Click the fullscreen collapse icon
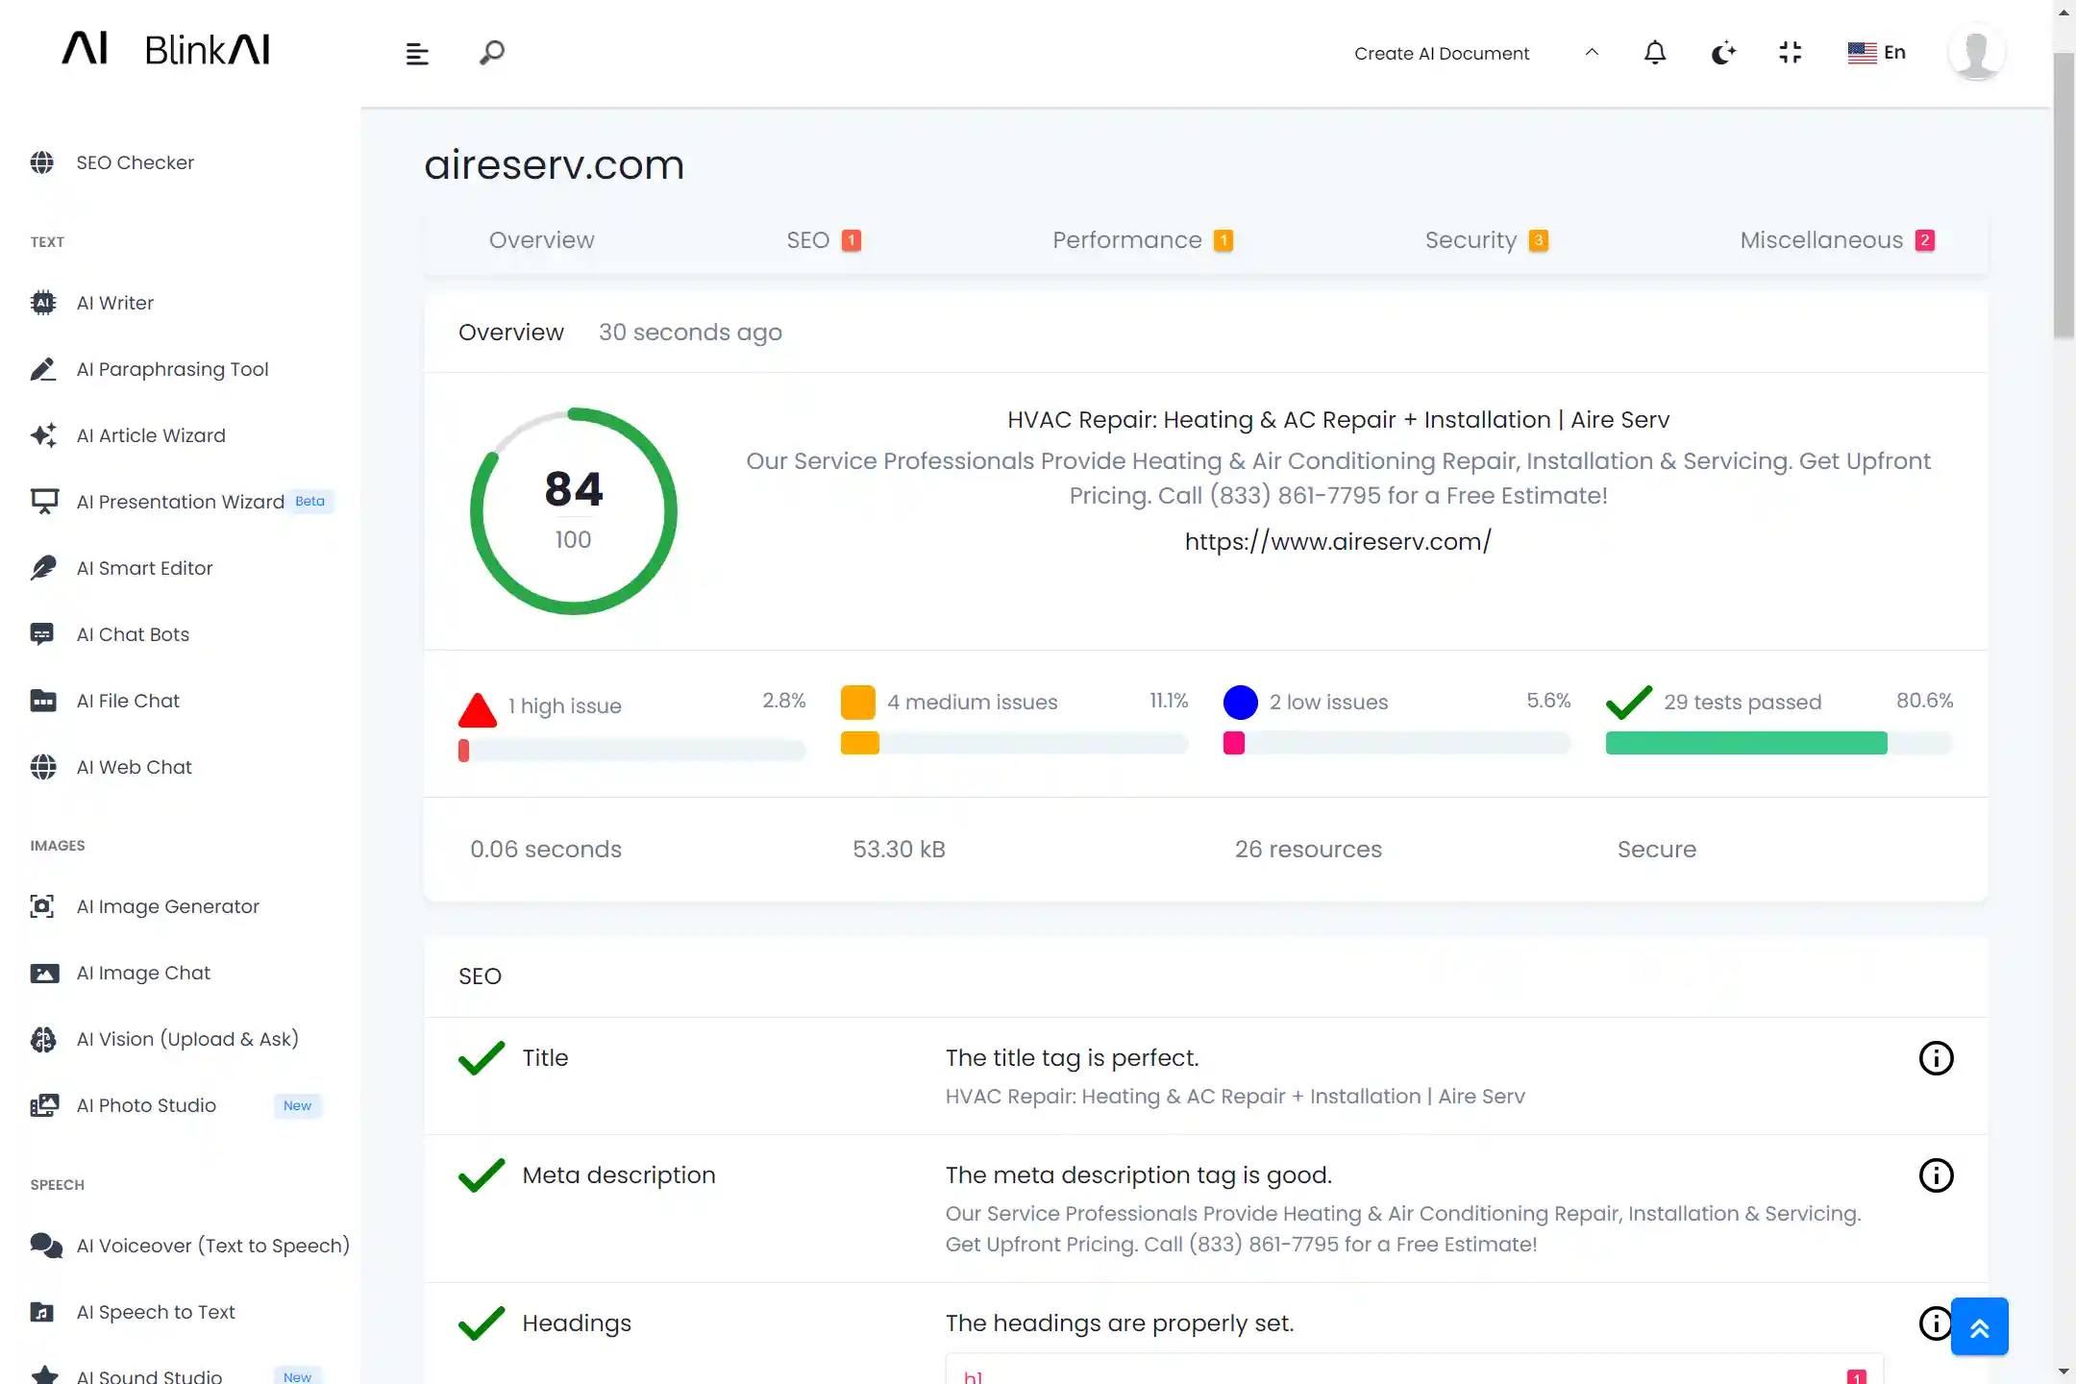This screenshot has width=2076, height=1384. (x=1790, y=52)
